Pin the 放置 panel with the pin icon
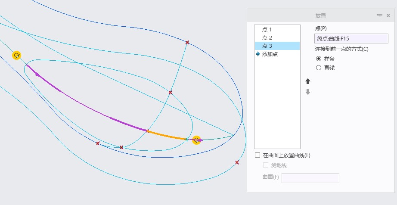 379,16
